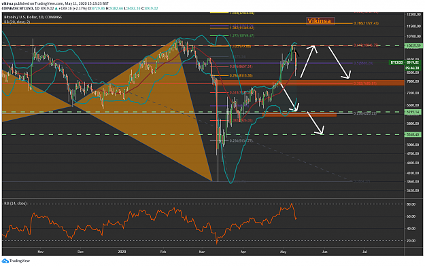Viewport: 425px width, 266px height.
Task: Click the author name vikinsa in header
Action: point(7,3)
